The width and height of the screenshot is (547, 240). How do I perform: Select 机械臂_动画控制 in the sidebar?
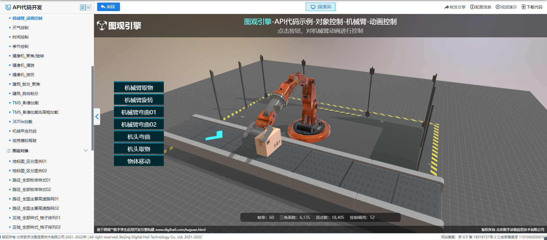pyautogui.click(x=27, y=18)
